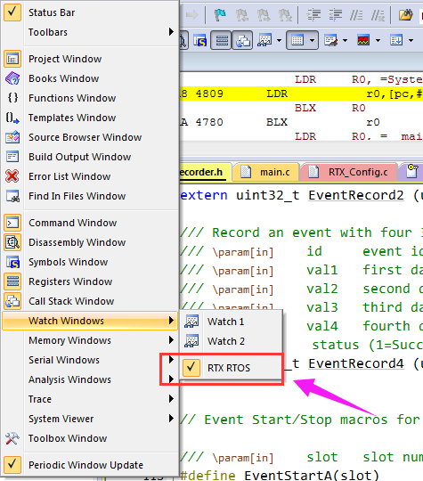The image size is (423, 481).
Task: Show the Functions Window
Action: pyautogui.click(x=90, y=98)
